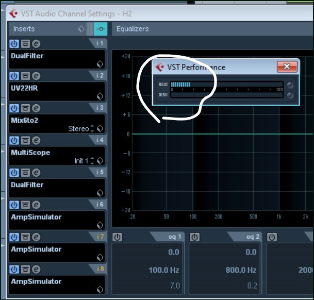
Task: Bypass insert i2 UV22HR
Action: coord(25,76)
